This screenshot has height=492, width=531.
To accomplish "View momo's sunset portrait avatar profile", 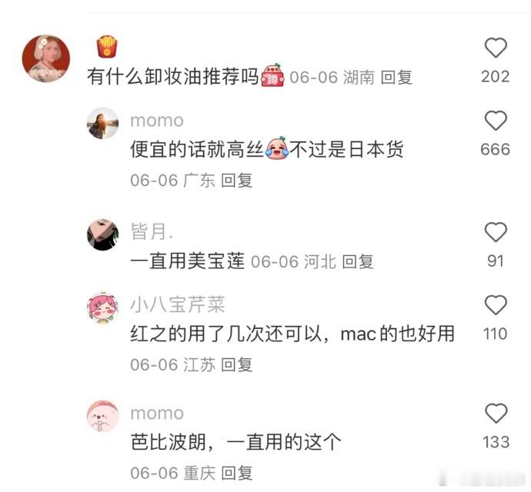I will coord(102,123).
